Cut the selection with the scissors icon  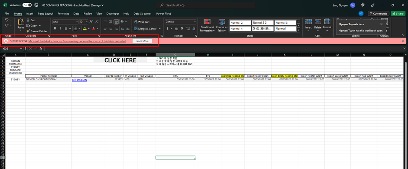pos(28,20)
